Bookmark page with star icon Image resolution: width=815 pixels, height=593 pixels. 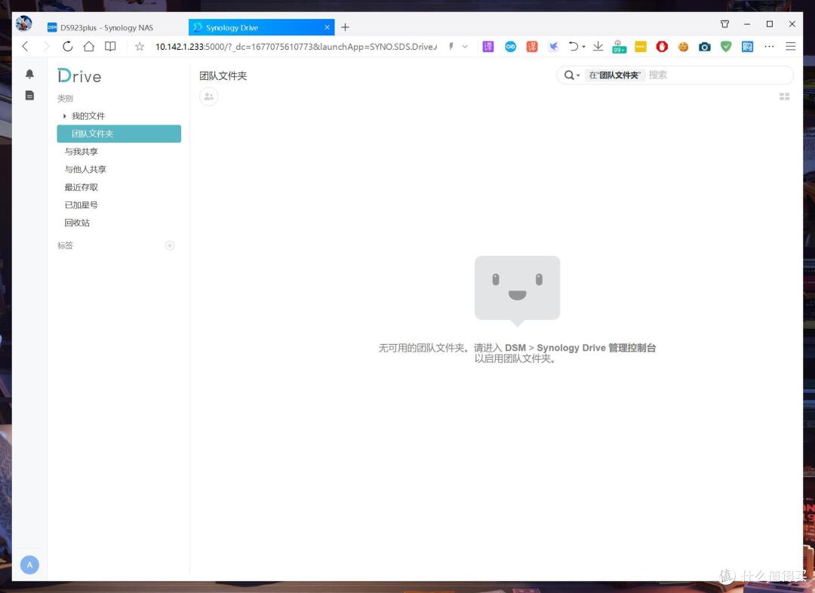pos(140,47)
